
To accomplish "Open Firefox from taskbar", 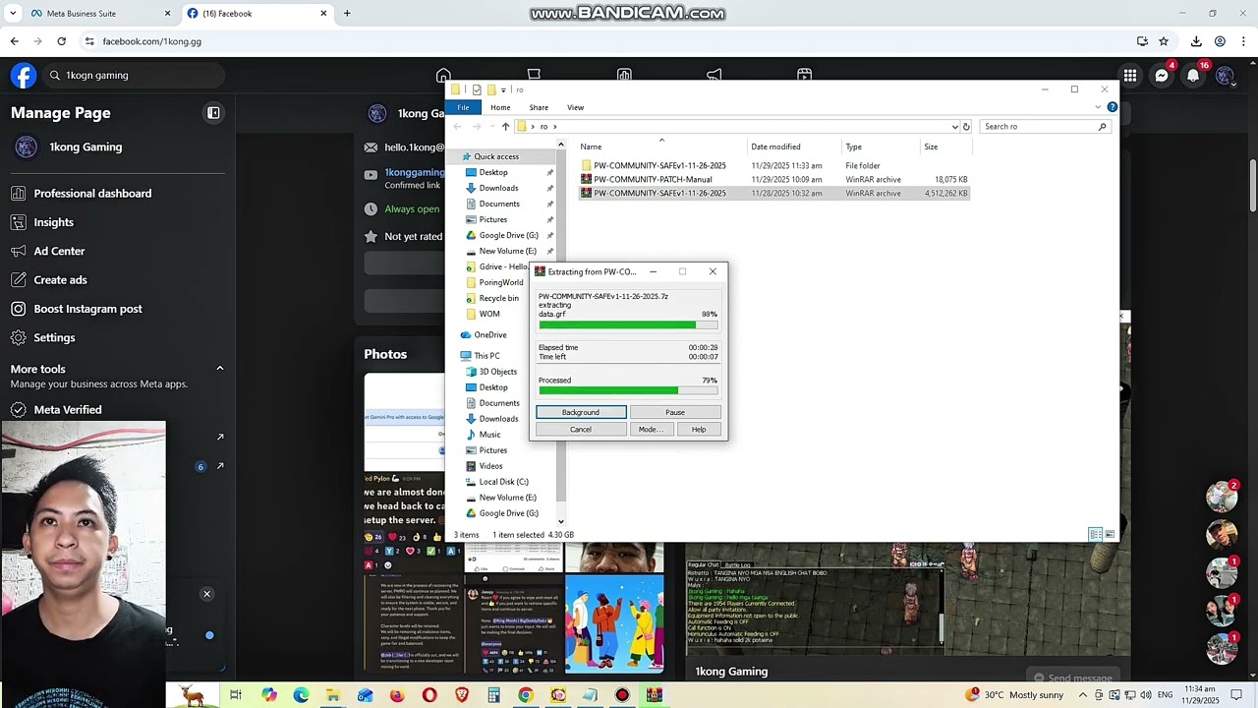I will click(x=397, y=695).
